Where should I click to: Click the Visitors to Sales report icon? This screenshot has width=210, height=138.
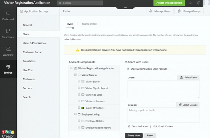(x=83, y=95)
